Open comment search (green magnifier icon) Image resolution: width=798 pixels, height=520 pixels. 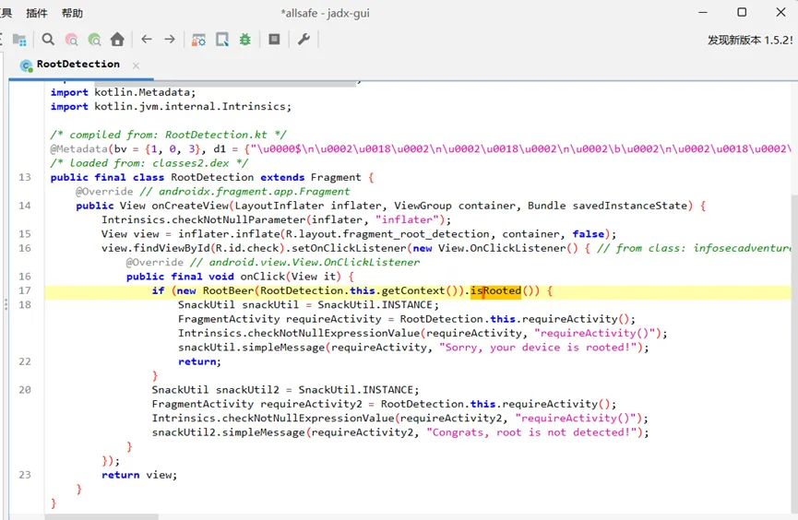click(94, 40)
